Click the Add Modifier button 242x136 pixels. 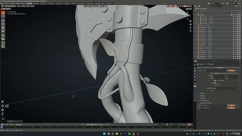pos(219,68)
